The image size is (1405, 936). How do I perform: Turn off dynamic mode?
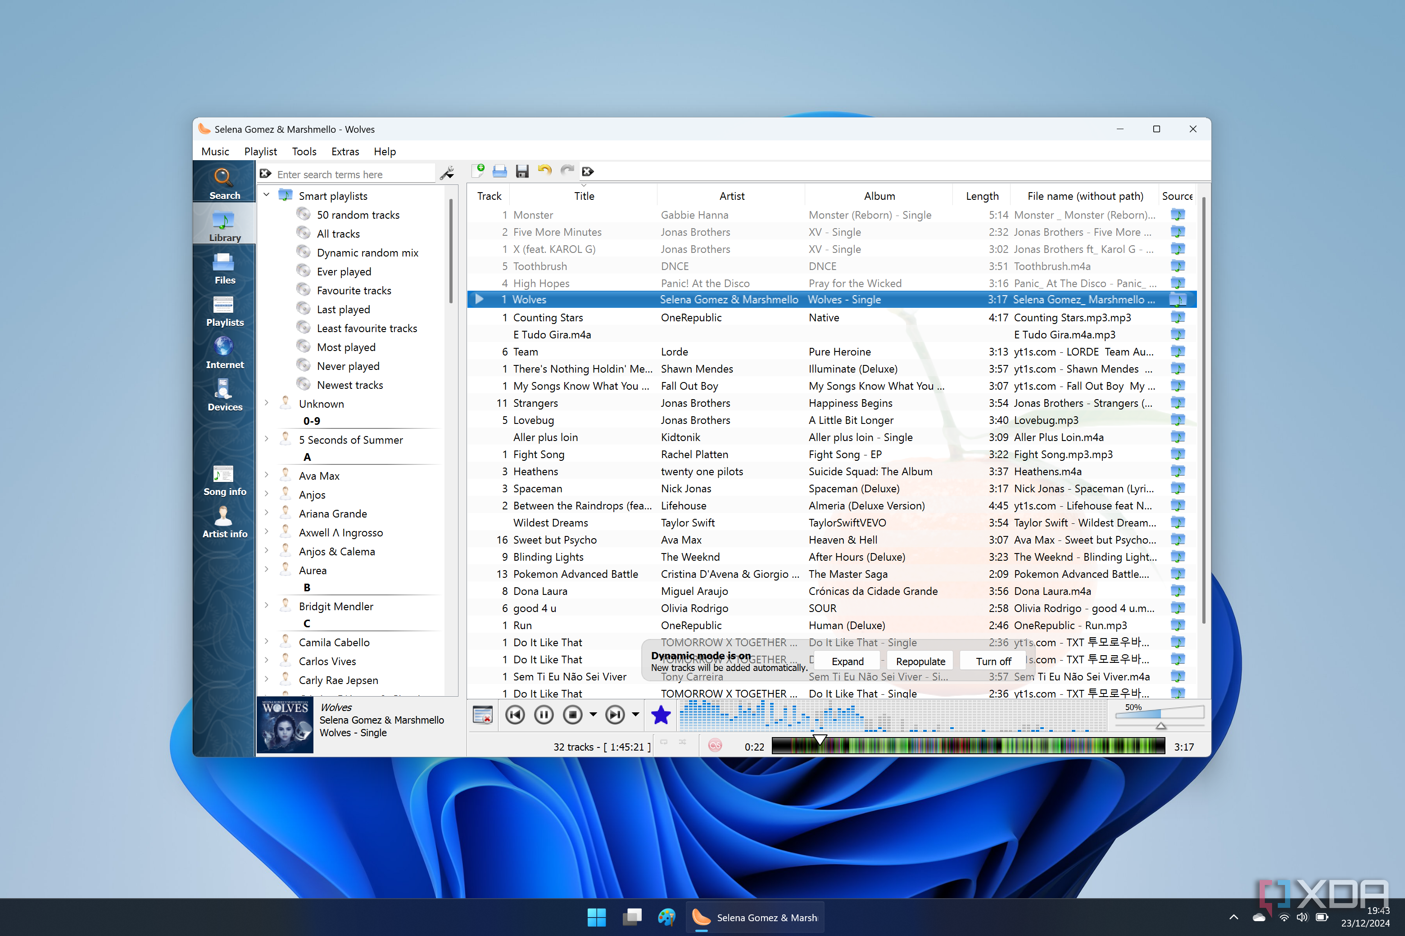(993, 661)
